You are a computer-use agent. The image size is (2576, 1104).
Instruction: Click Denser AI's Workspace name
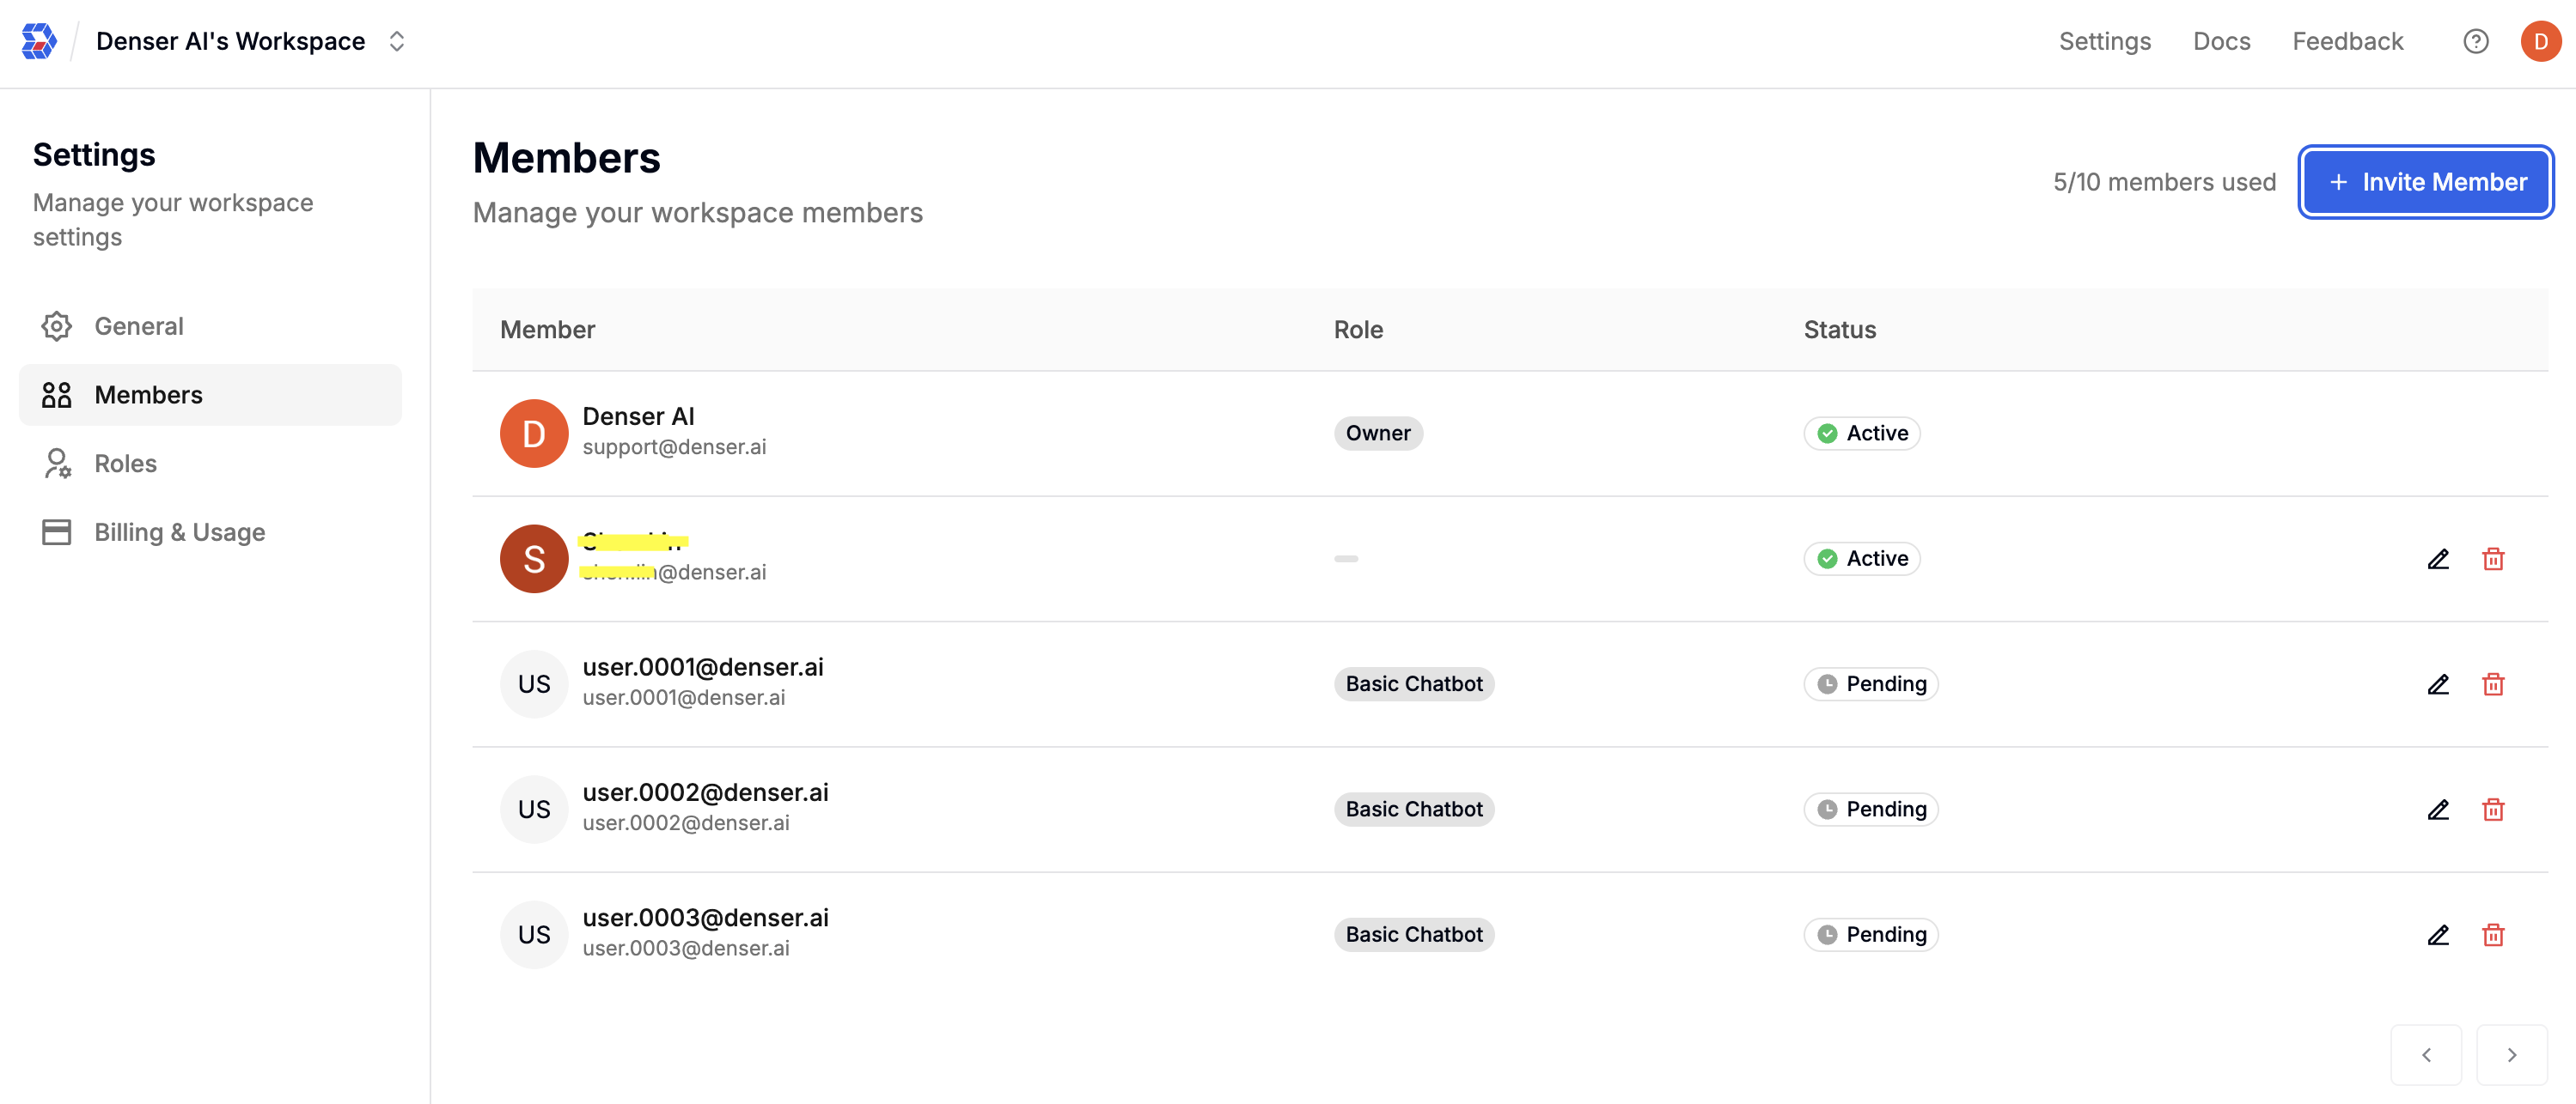[x=230, y=41]
